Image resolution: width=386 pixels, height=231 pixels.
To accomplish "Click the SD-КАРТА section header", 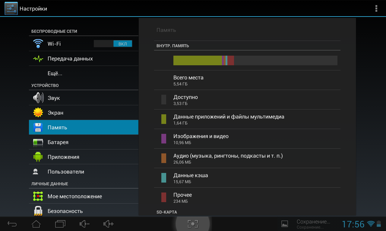I will [x=167, y=212].
